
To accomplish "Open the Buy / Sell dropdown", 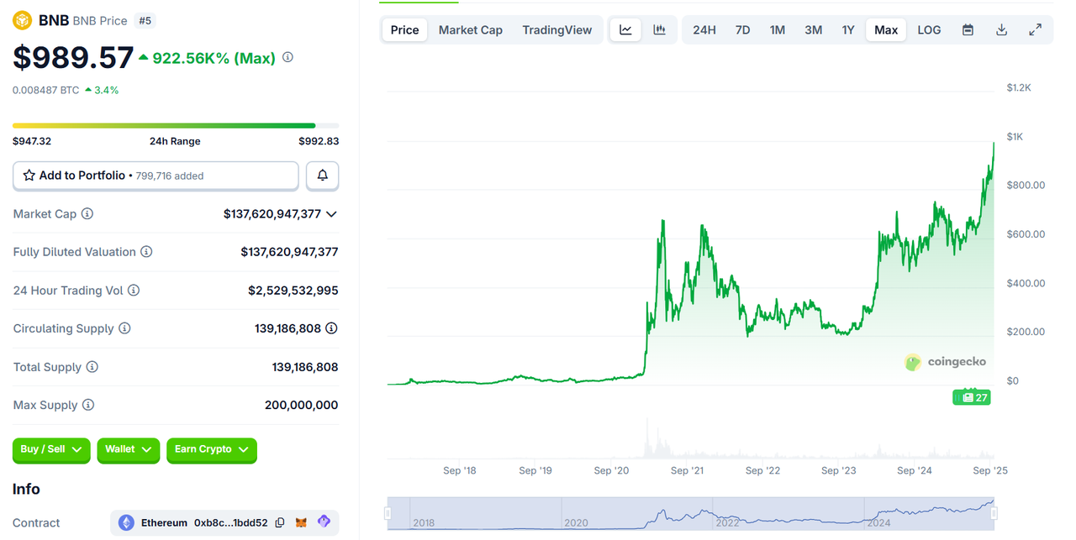I will coord(51,450).
